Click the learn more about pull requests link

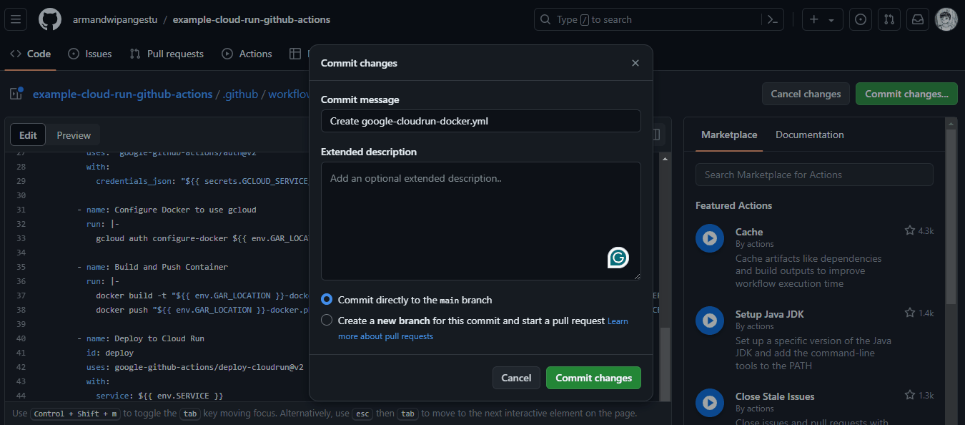coord(386,336)
